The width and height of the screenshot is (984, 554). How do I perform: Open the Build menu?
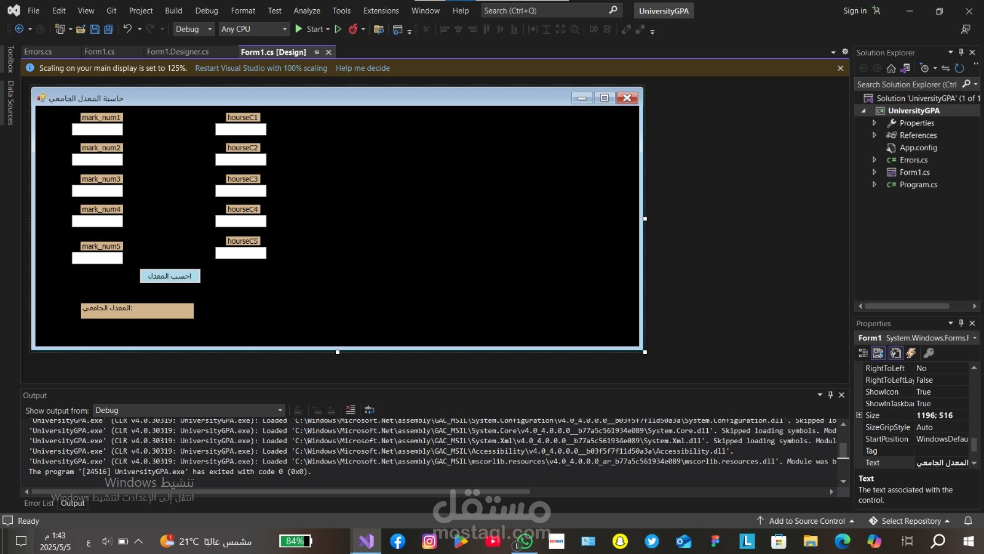click(x=173, y=10)
